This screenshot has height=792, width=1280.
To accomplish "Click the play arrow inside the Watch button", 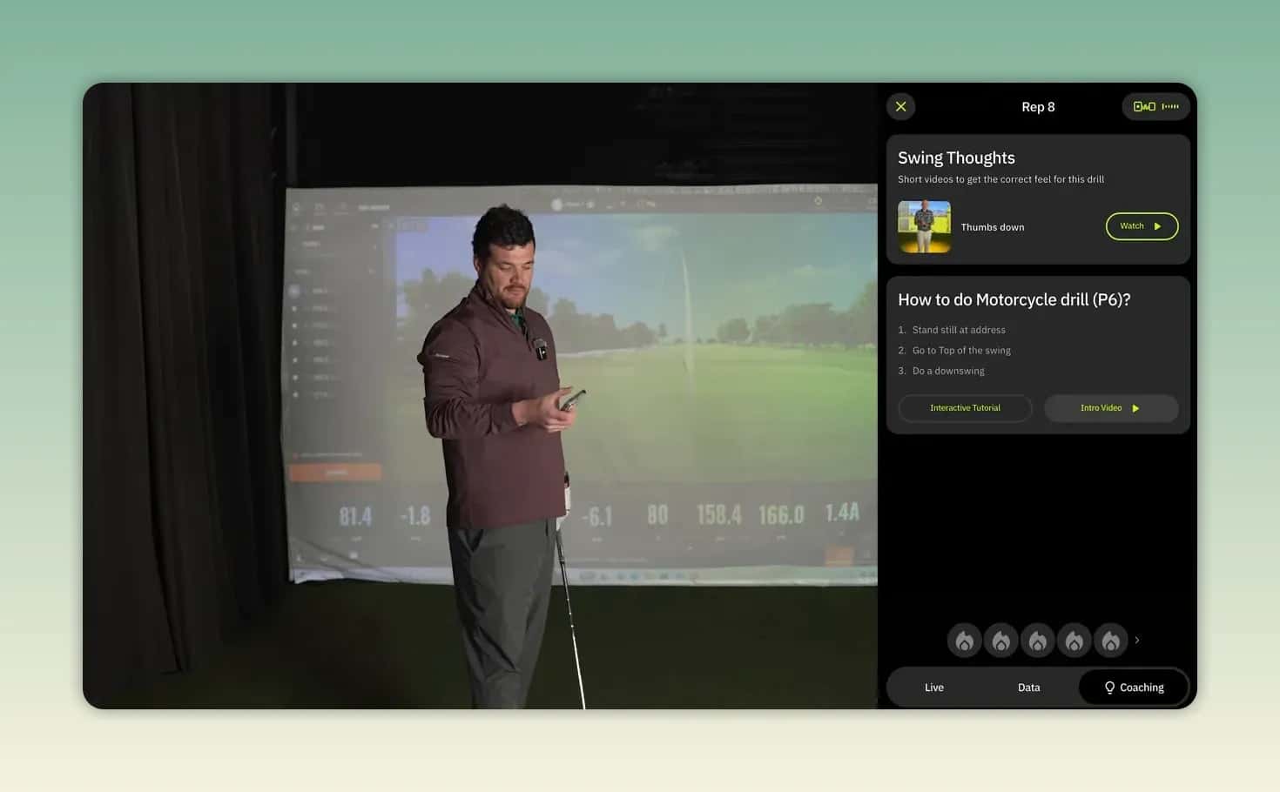I will pyautogui.click(x=1157, y=226).
